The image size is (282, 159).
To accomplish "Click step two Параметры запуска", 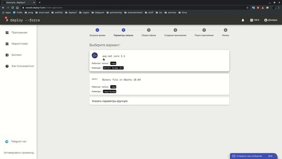I will pyautogui.click(x=123, y=32).
